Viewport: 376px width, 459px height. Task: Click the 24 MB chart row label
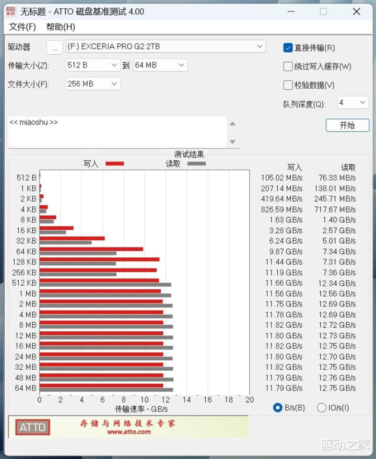click(26, 357)
